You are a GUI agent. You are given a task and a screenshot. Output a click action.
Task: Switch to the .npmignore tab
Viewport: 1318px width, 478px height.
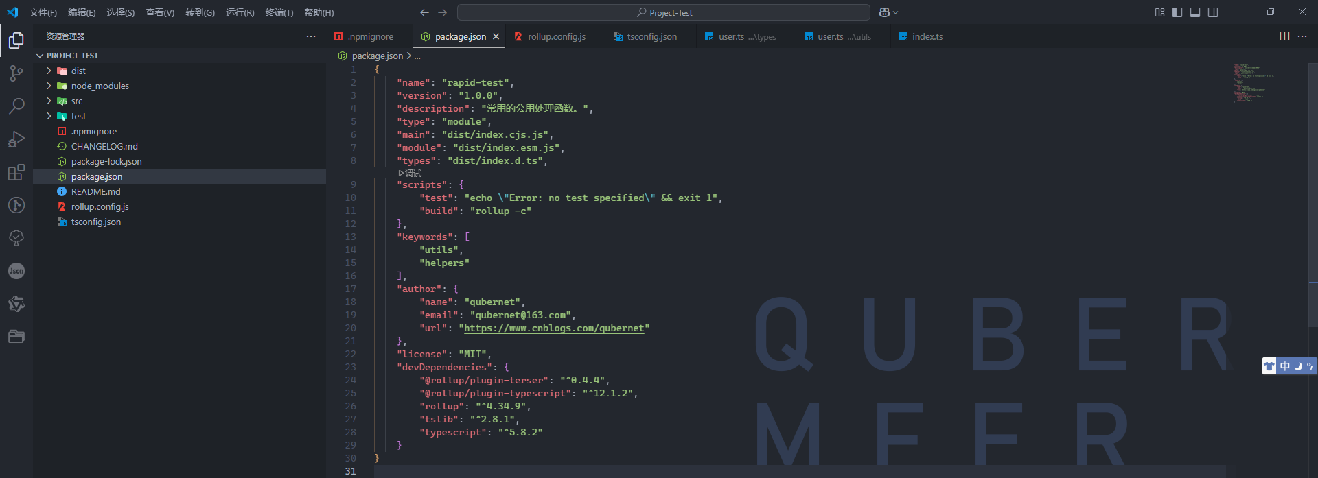[x=370, y=36]
